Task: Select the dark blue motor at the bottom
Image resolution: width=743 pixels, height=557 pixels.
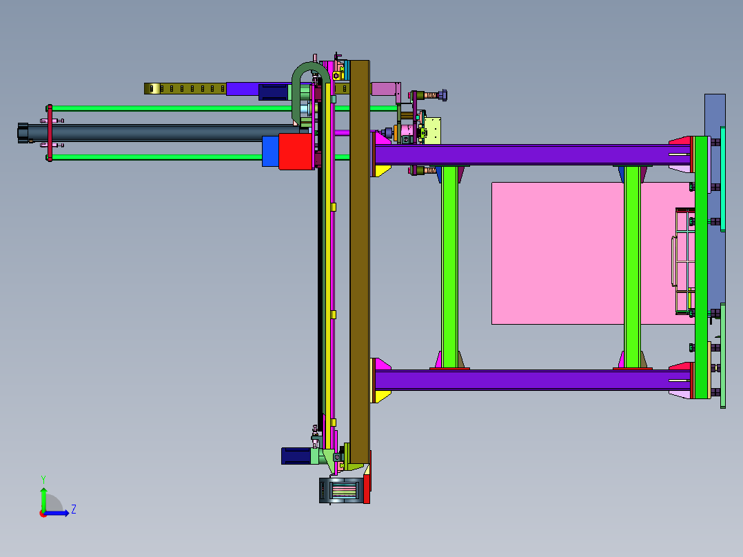Action: pos(296,456)
